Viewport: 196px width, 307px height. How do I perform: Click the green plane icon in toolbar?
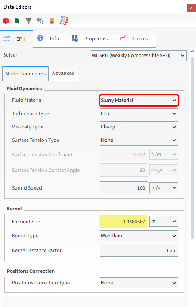(x=17, y=21)
